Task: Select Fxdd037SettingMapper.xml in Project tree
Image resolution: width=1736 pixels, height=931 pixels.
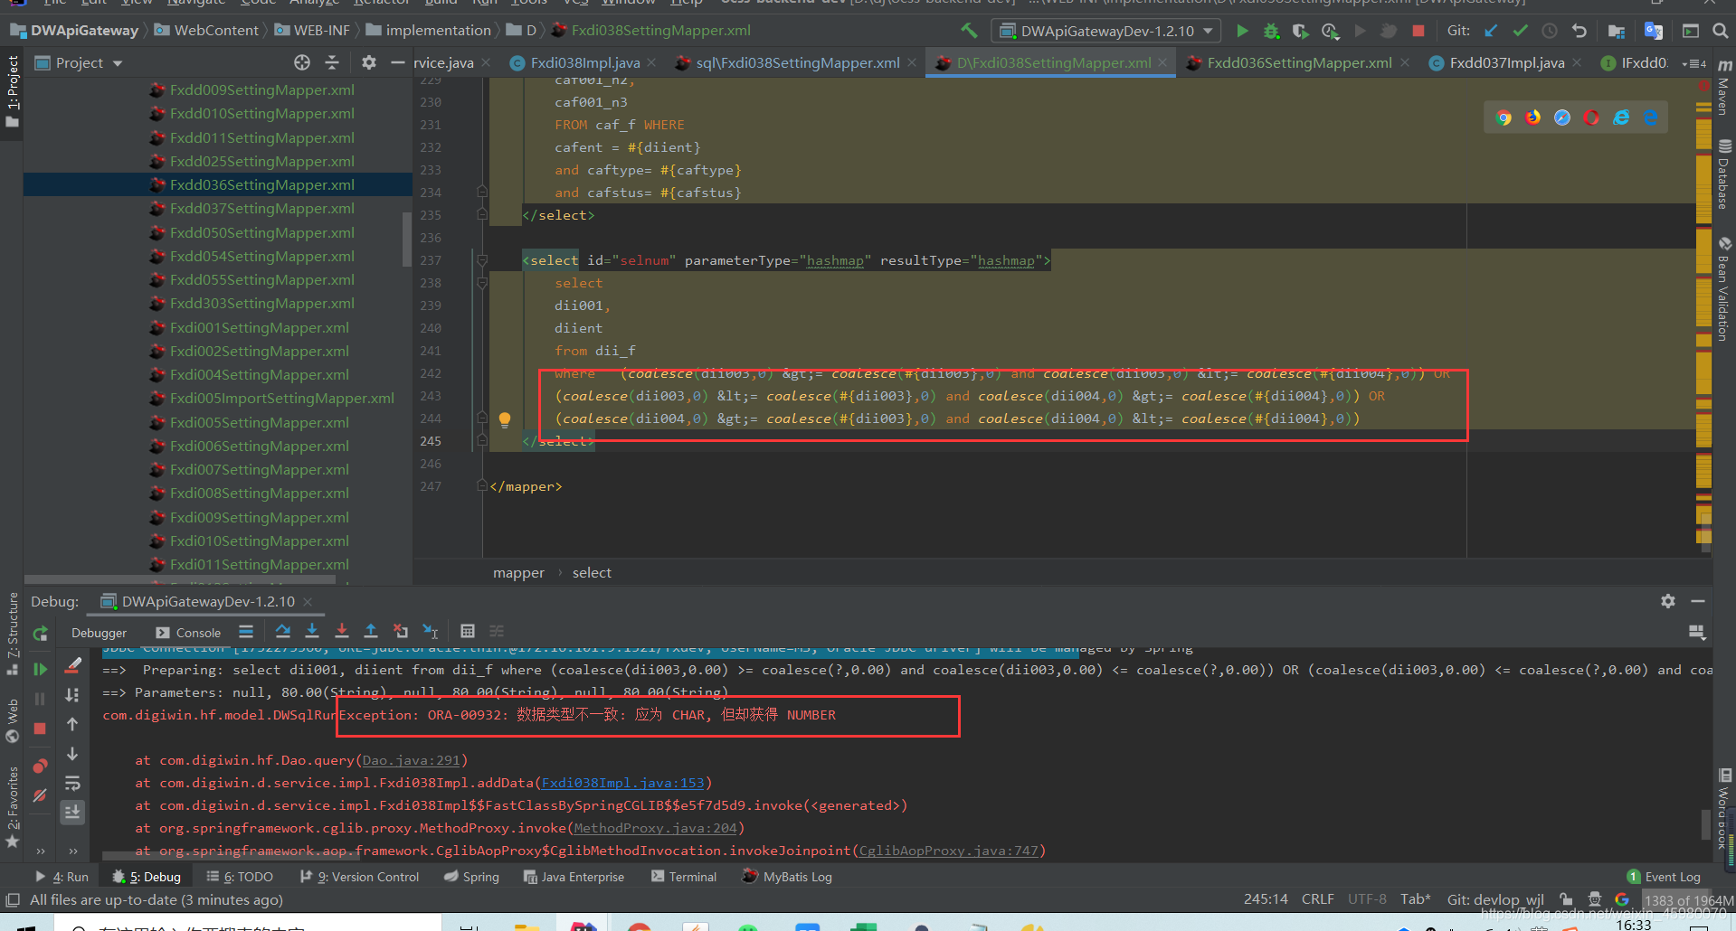Action: click(x=261, y=208)
